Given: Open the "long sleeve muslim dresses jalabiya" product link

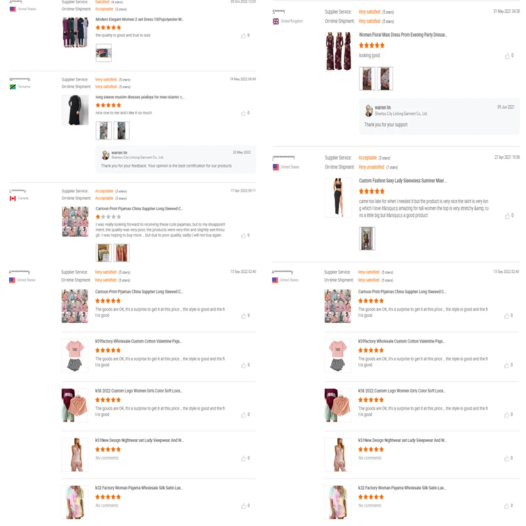Looking at the screenshot, I should click(140, 97).
